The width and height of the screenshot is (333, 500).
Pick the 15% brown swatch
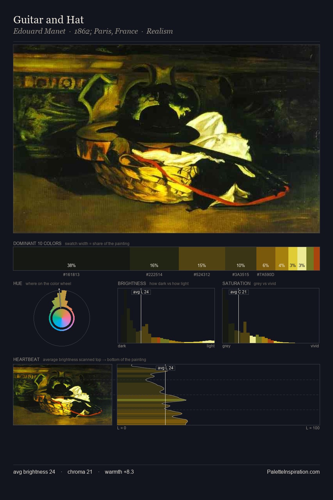(202, 259)
